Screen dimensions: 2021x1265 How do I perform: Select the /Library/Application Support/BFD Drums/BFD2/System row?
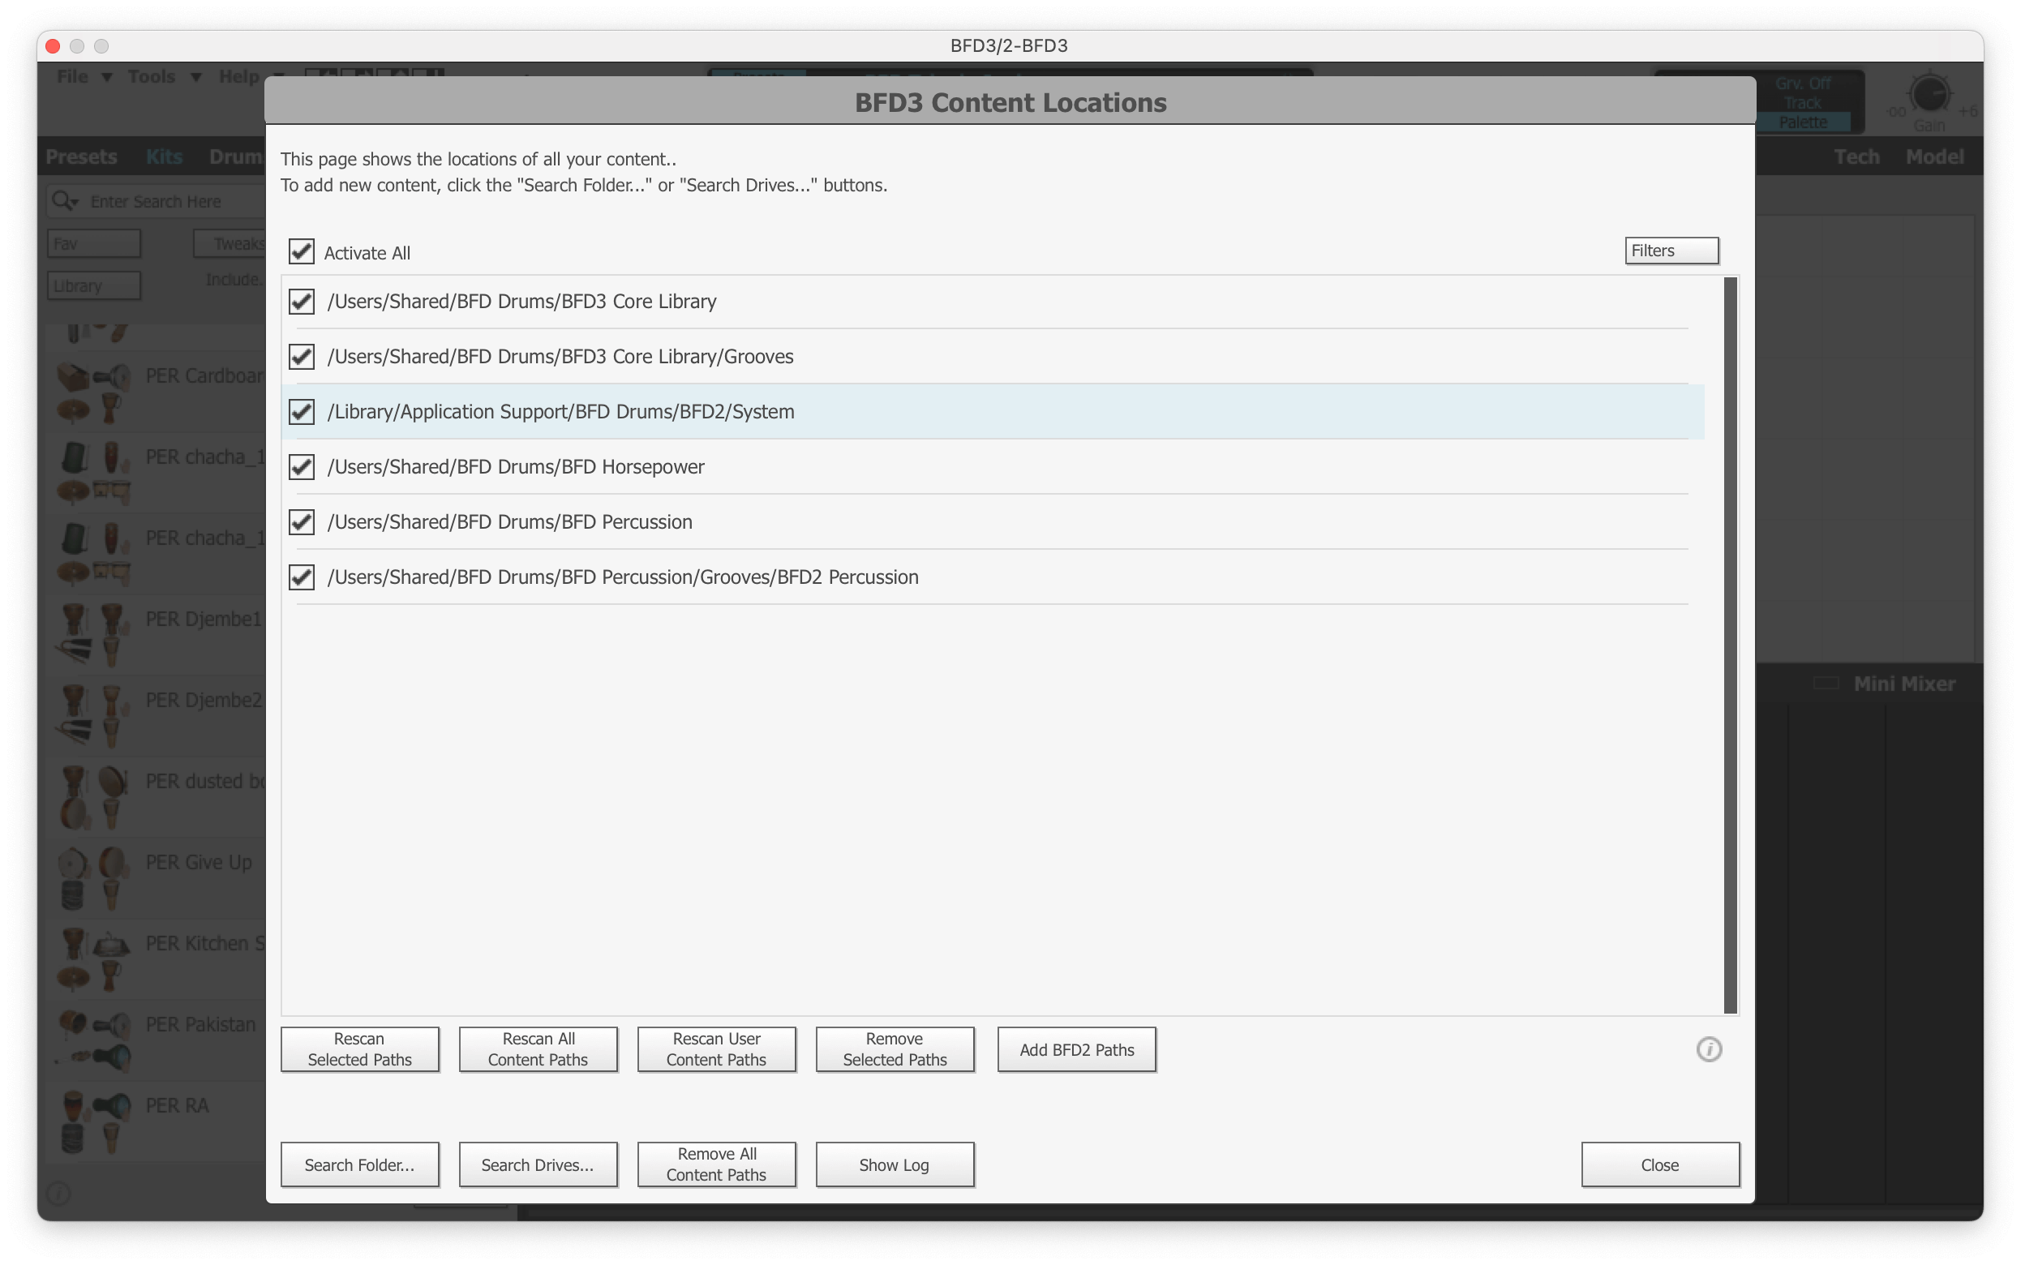tap(992, 412)
